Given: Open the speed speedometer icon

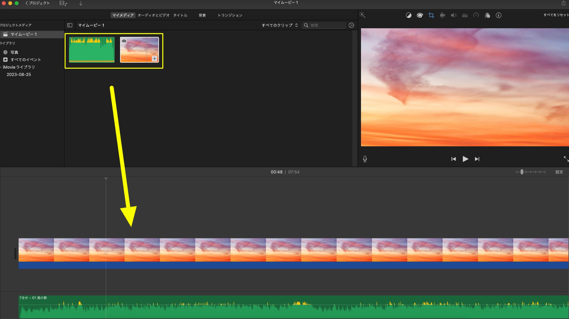Looking at the screenshot, I should point(476,15).
